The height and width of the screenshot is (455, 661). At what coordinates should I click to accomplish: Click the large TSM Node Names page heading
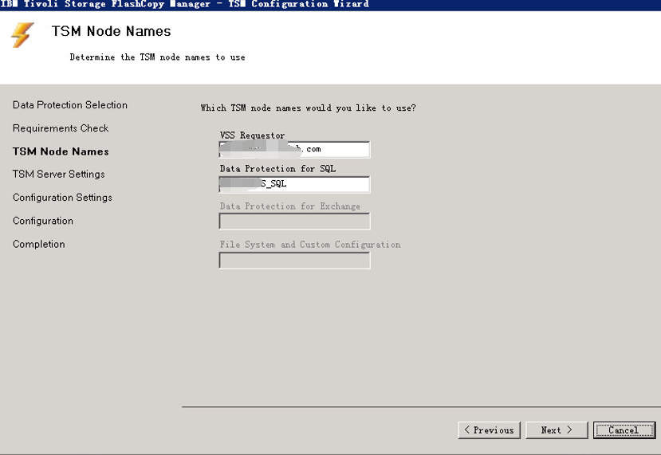click(112, 32)
